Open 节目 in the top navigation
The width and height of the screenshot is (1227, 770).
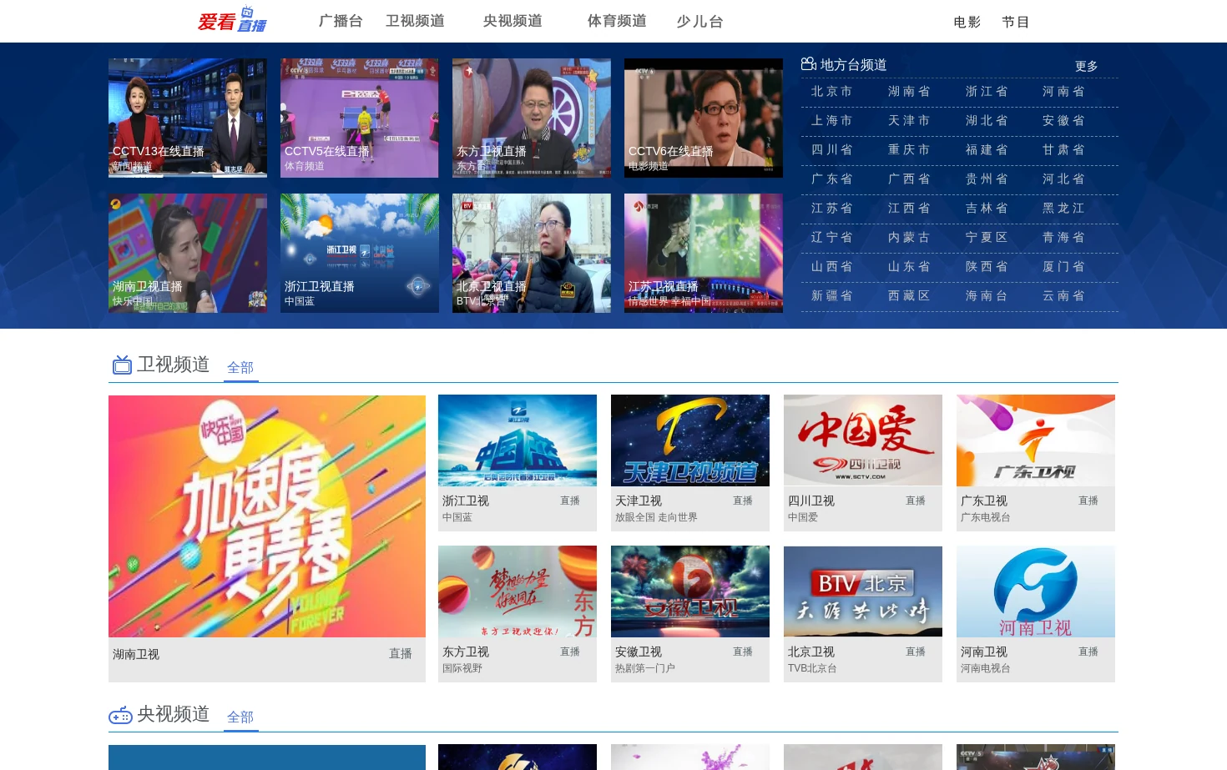click(1016, 23)
